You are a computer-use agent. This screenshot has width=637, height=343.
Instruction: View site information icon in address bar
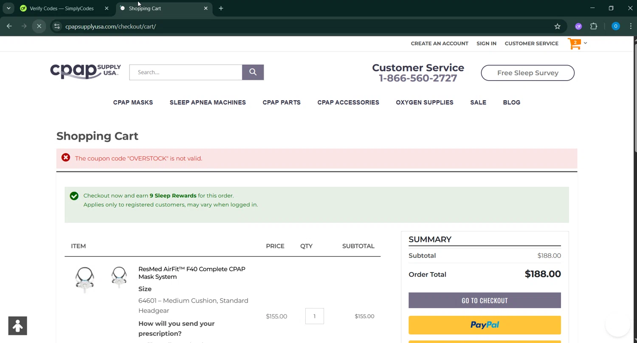coord(57,26)
